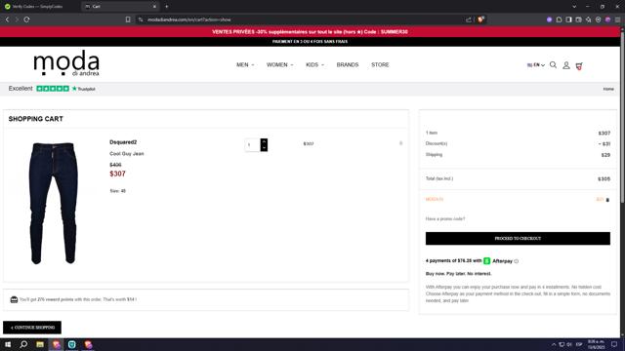Open the Windows Start menu
Screen dimensions: 625x351
point(8,344)
